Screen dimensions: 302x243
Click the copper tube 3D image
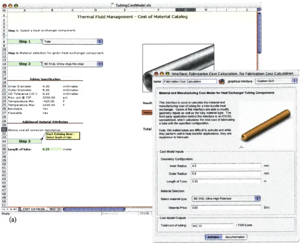click(x=266, y=125)
